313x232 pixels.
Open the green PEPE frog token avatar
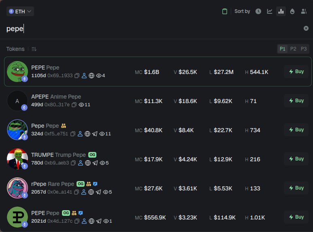click(x=17, y=72)
